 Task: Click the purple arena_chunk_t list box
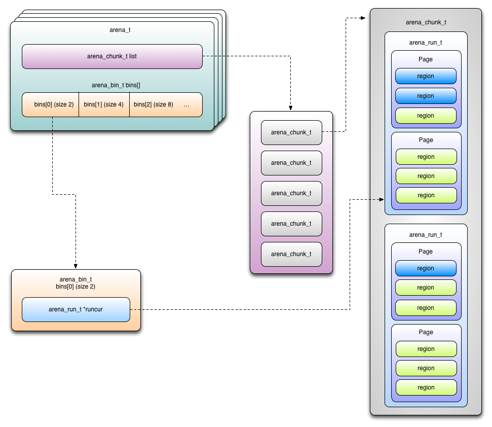pos(112,56)
